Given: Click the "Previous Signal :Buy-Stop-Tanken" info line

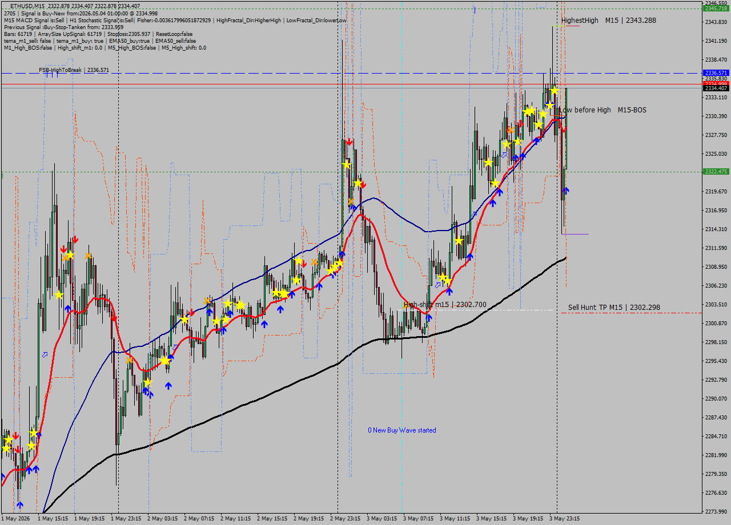Looking at the screenshot, I should [x=63, y=27].
